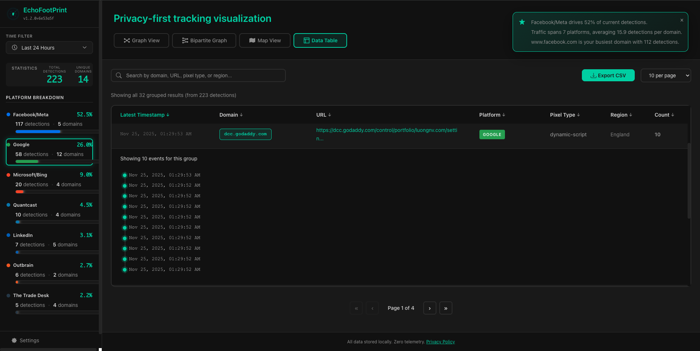Open Bipartite Graph view via its icon
Viewport: 700px width, 351px height.
click(186, 40)
